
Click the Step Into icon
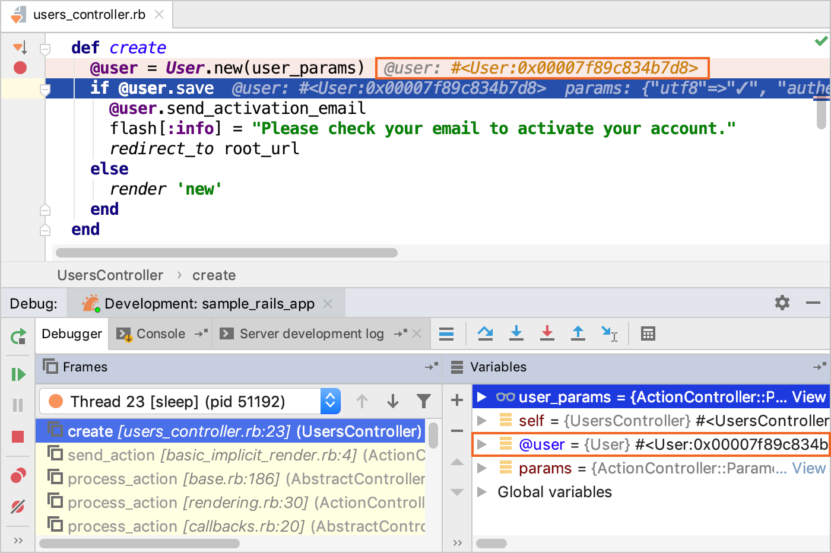coord(516,333)
